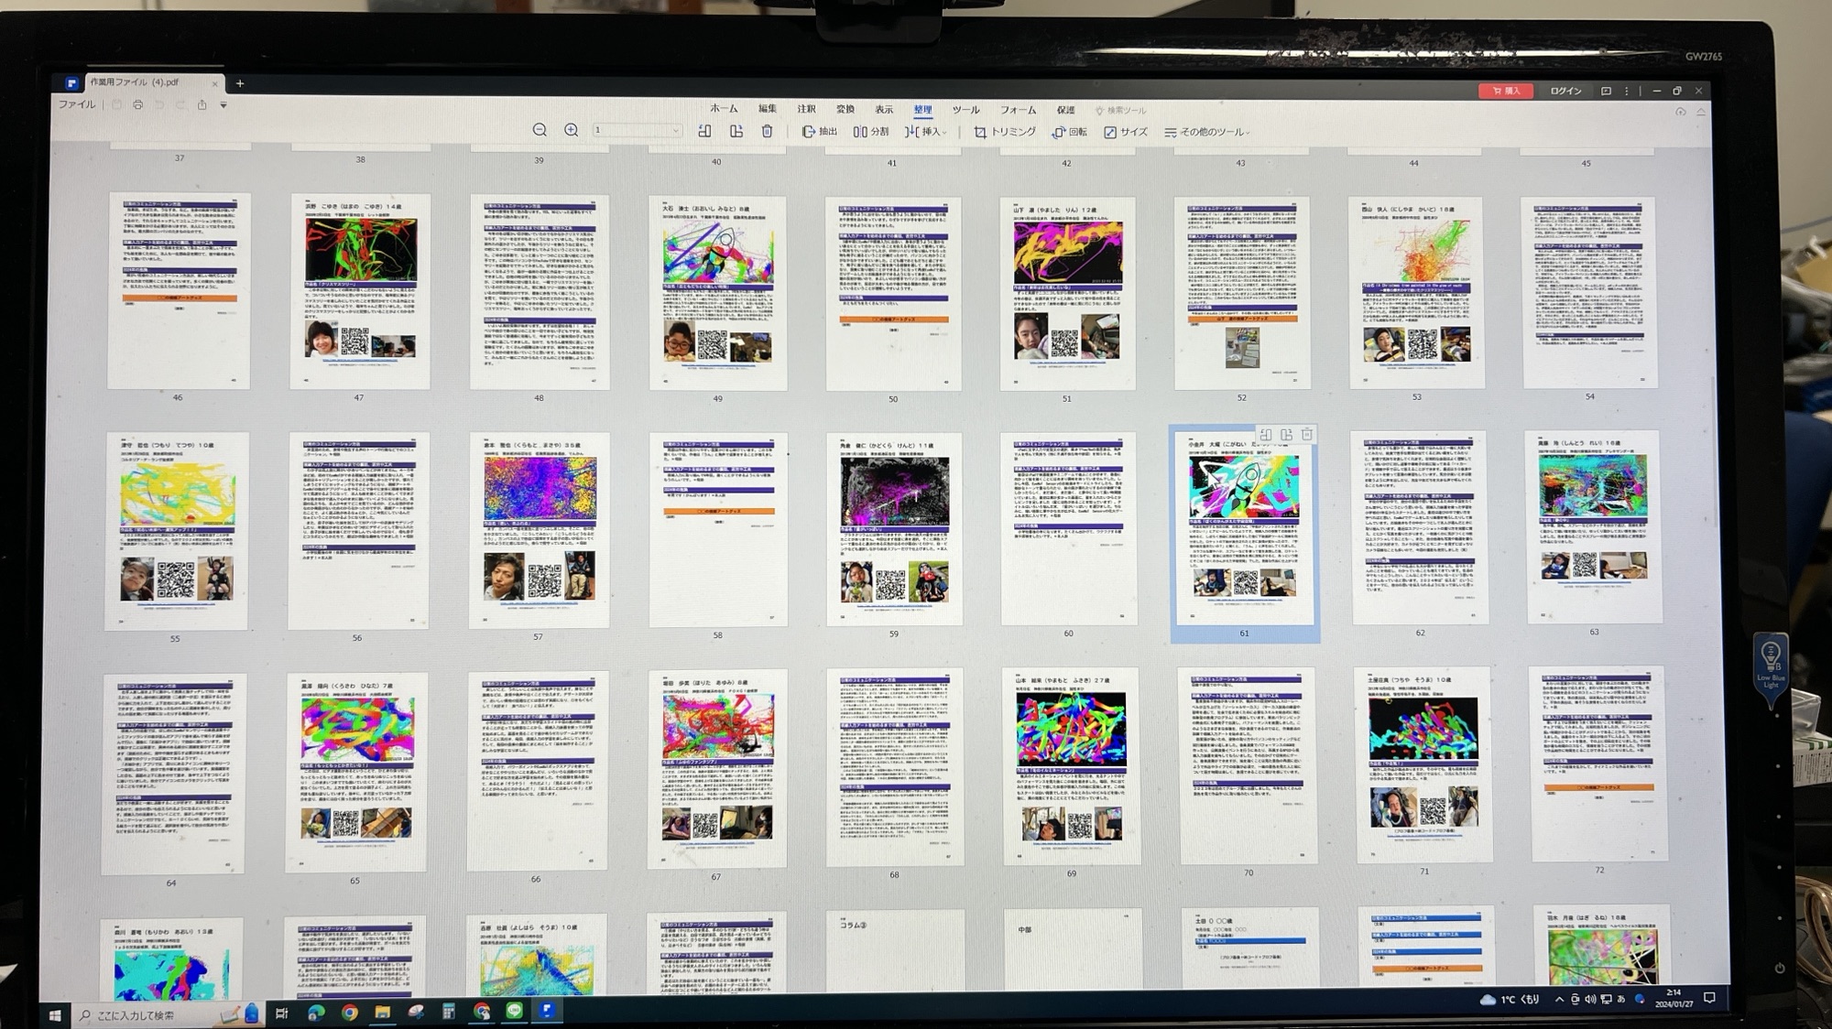Add a new tab with plus button
1832x1029 pixels.
point(240,83)
